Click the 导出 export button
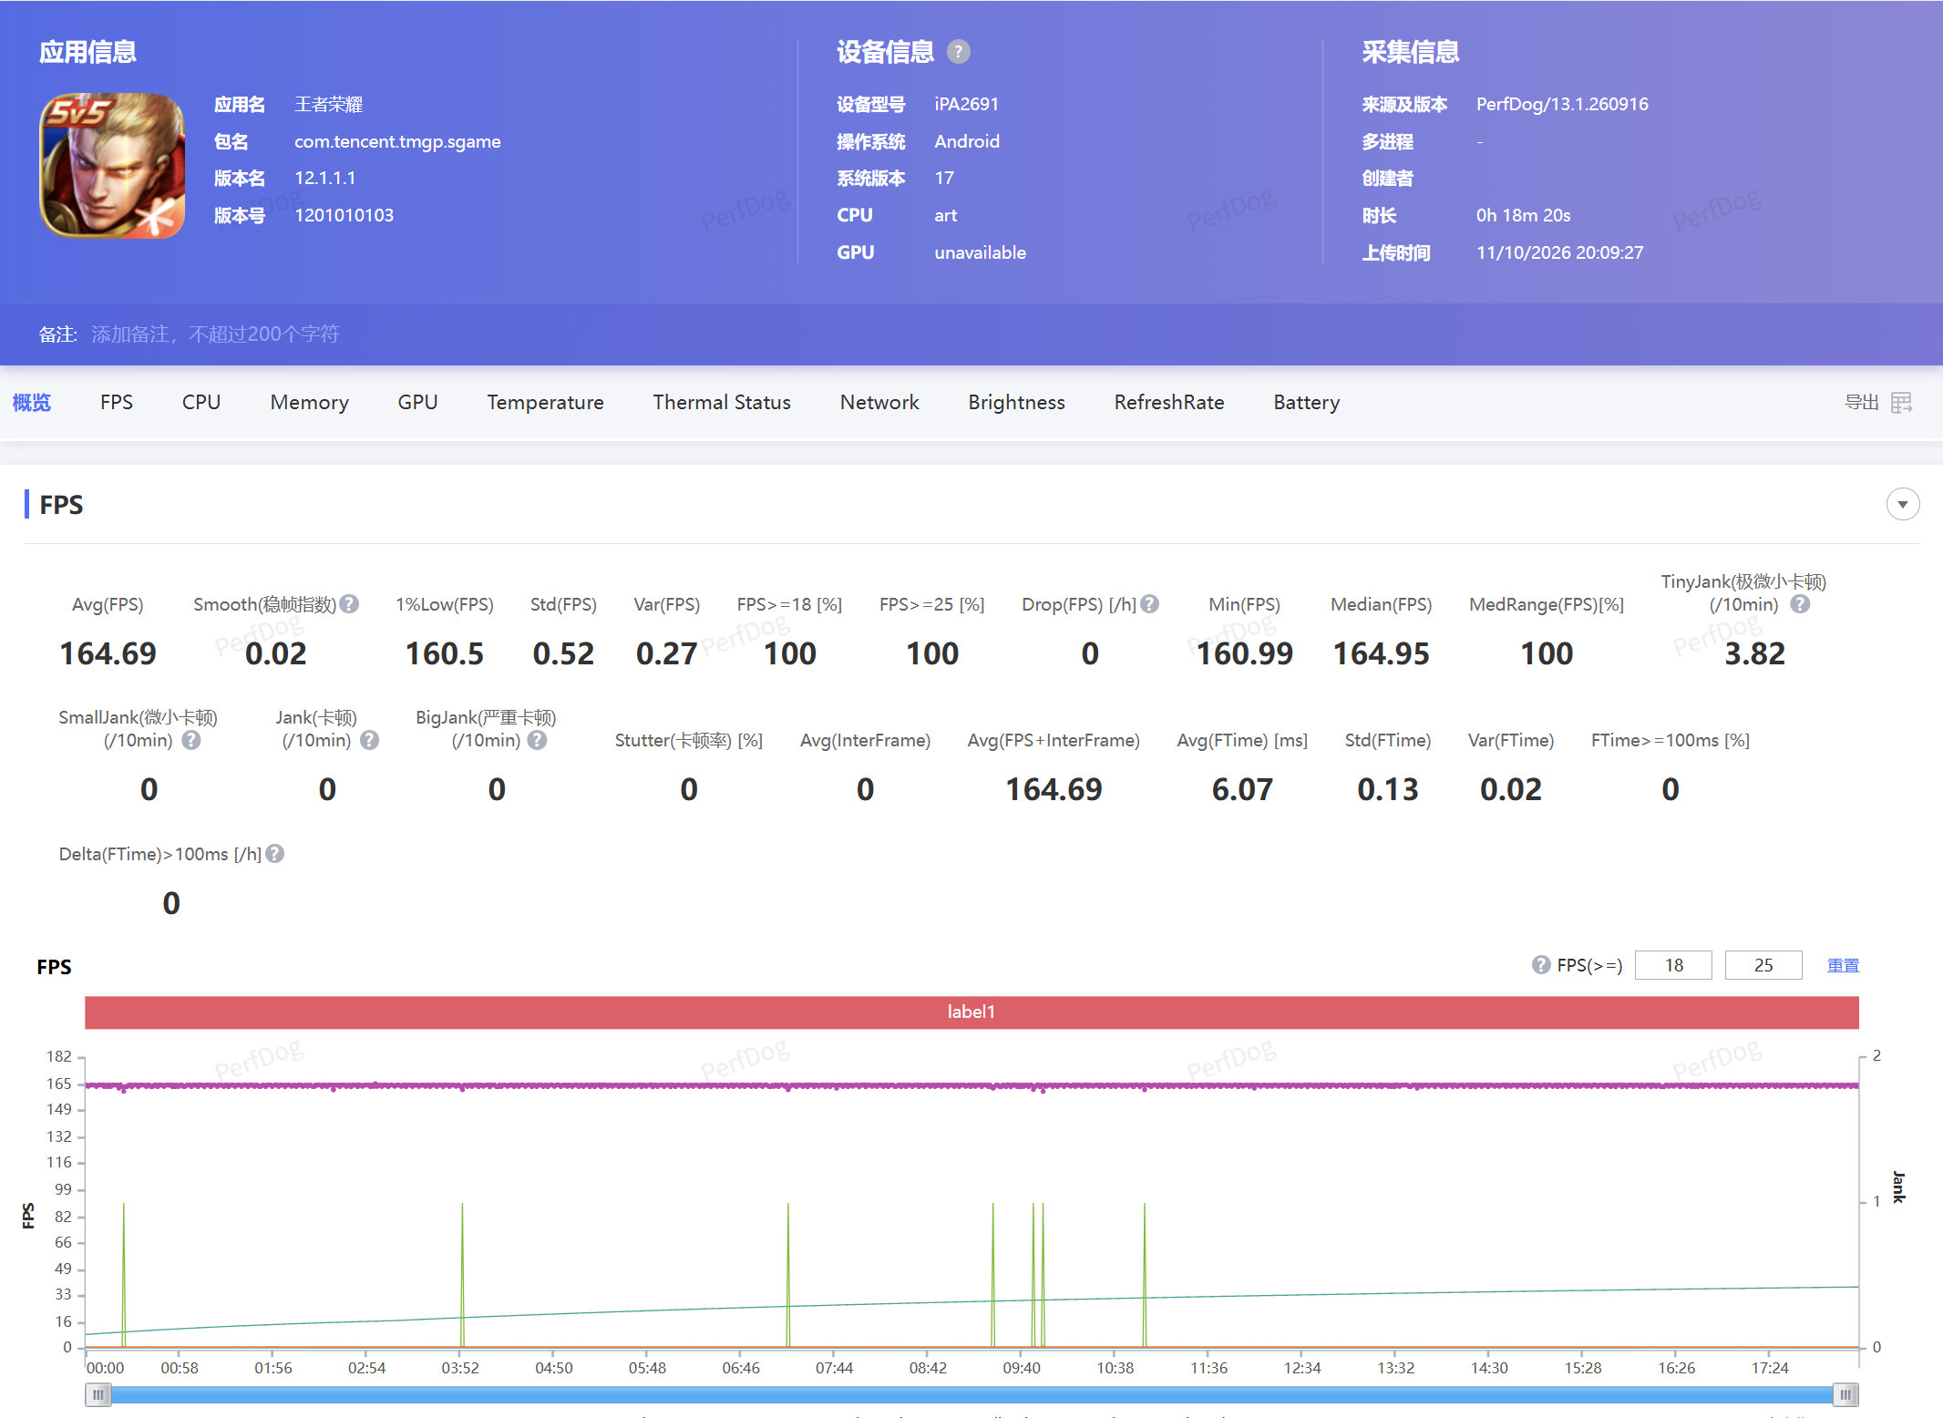 (x=1862, y=403)
